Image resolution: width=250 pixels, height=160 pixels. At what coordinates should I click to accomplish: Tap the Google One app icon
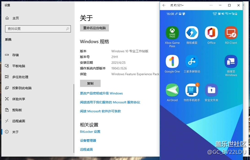coord(172,61)
